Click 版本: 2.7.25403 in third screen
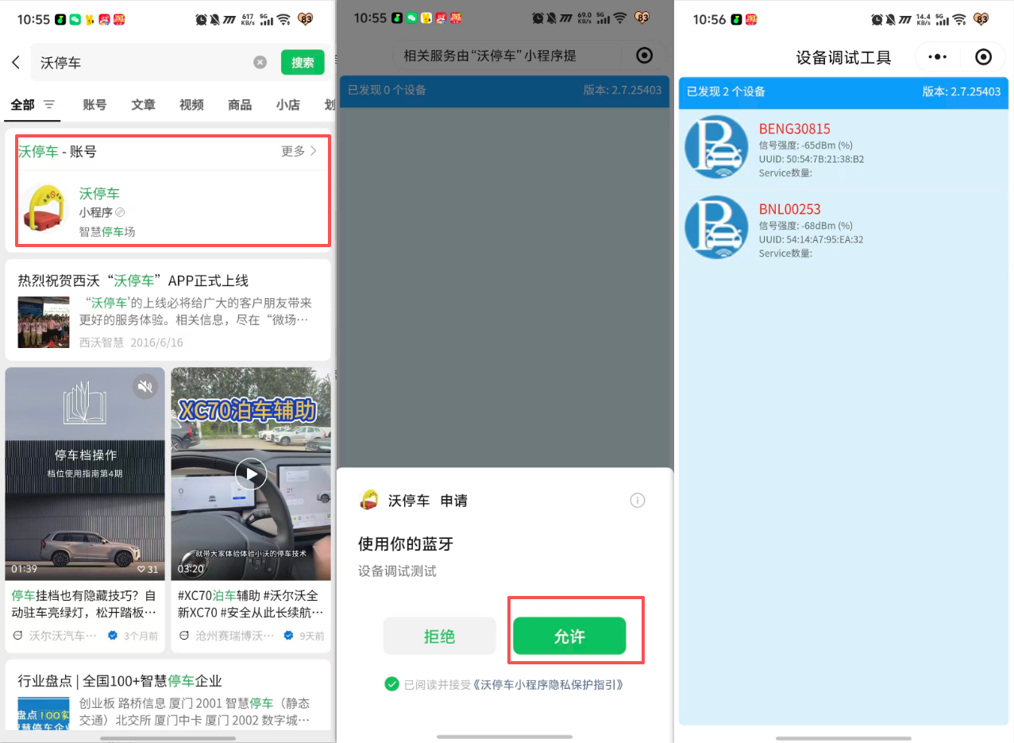Viewport: 1014px width, 743px height. point(961,91)
